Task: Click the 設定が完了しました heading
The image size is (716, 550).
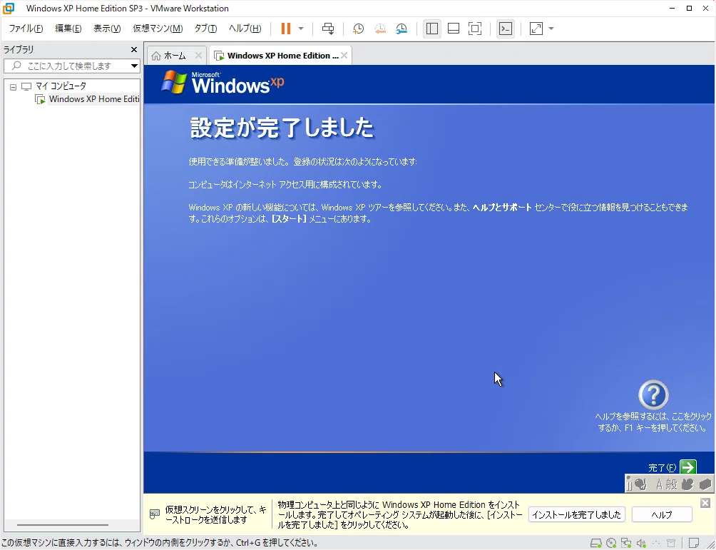Action: click(x=282, y=128)
